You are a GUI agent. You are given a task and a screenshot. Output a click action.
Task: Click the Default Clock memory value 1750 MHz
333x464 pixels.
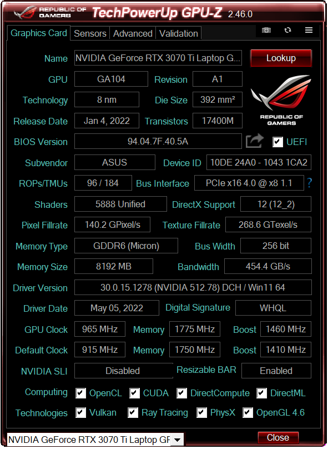point(195,350)
